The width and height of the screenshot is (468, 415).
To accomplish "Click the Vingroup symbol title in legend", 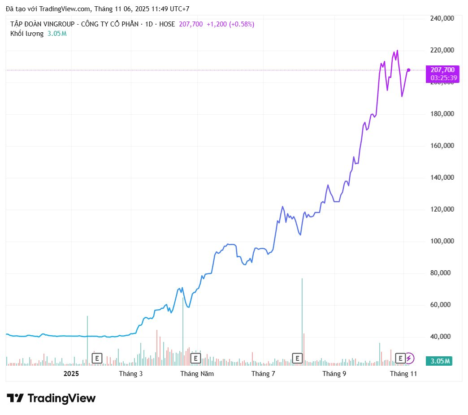I will tap(92, 24).
